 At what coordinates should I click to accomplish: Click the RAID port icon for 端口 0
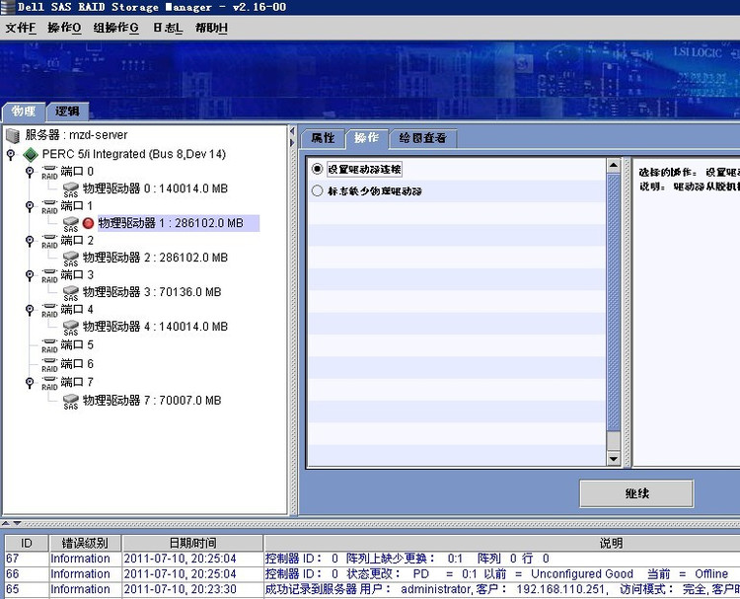(x=49, y=172)
